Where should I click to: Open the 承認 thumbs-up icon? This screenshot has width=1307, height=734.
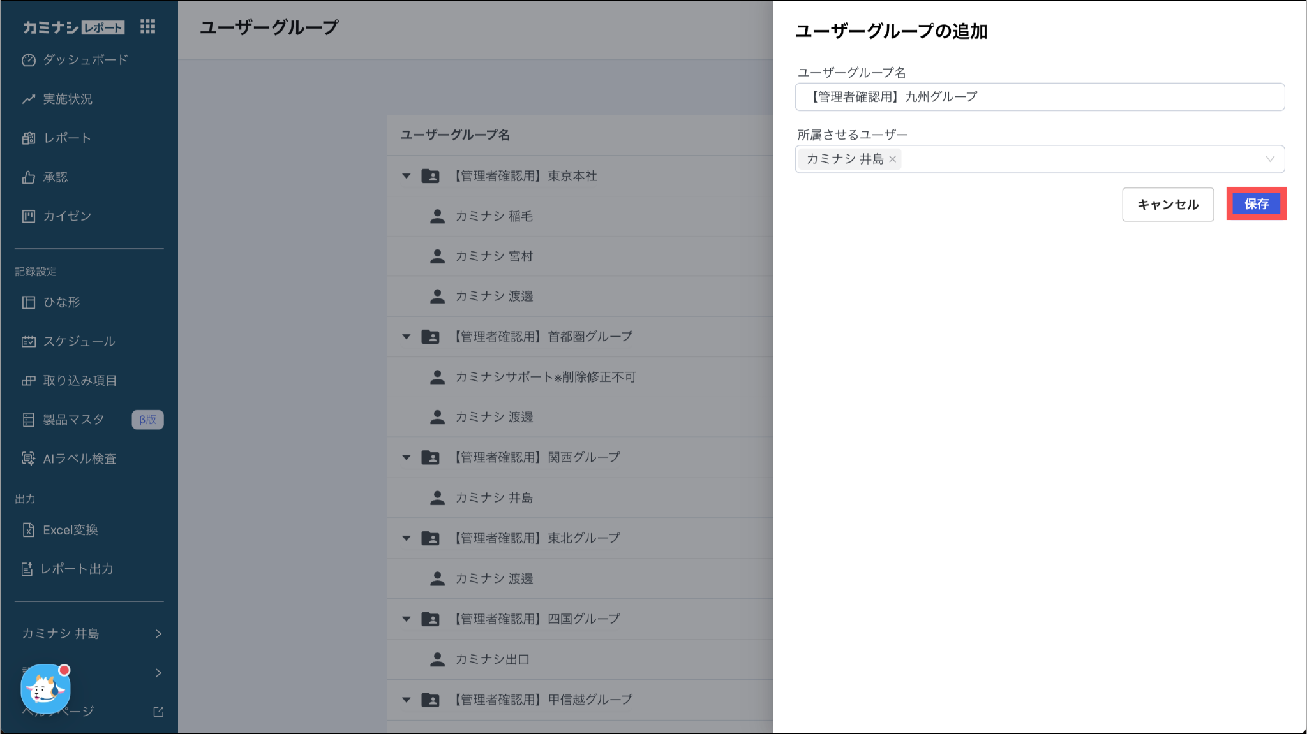tap(29, 177)
